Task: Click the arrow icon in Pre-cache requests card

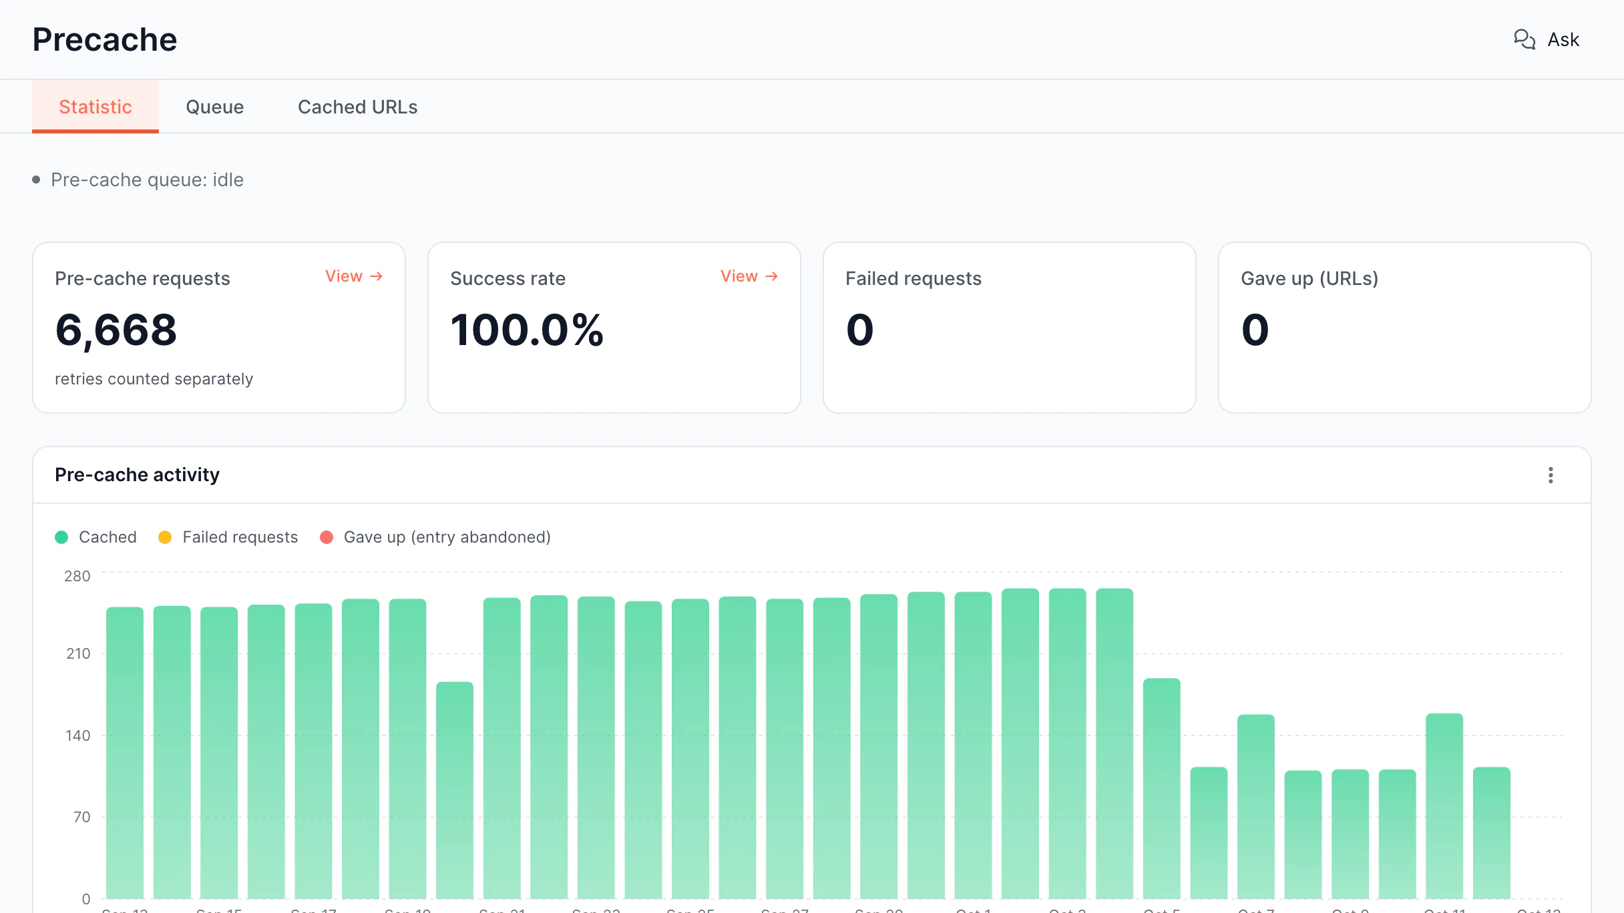Action: click(376, 276)
